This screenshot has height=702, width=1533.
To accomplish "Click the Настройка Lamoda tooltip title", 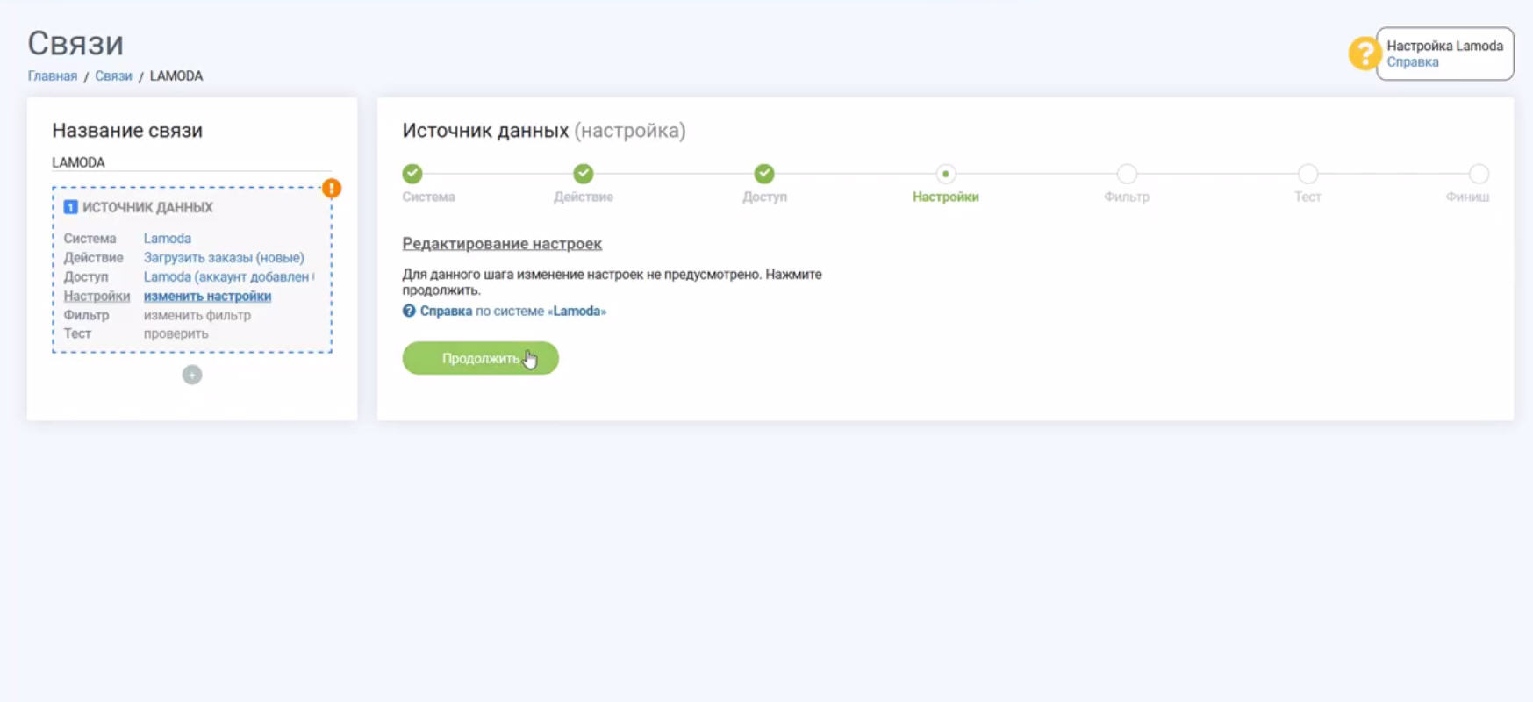I will pyautogui.click(x=1444, y=46).
